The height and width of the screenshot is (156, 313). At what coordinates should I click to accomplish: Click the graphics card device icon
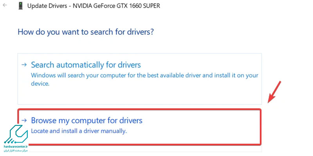[21, 6]
